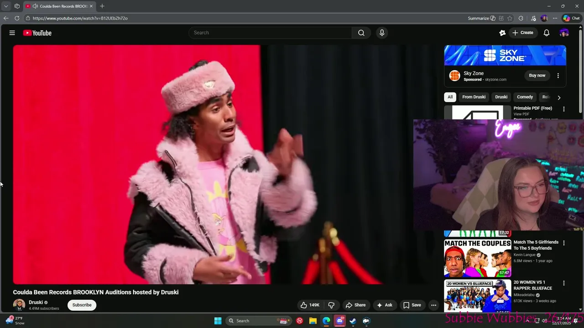
Task: Open the YouTube guide hamburger menu
Action: 12,33
